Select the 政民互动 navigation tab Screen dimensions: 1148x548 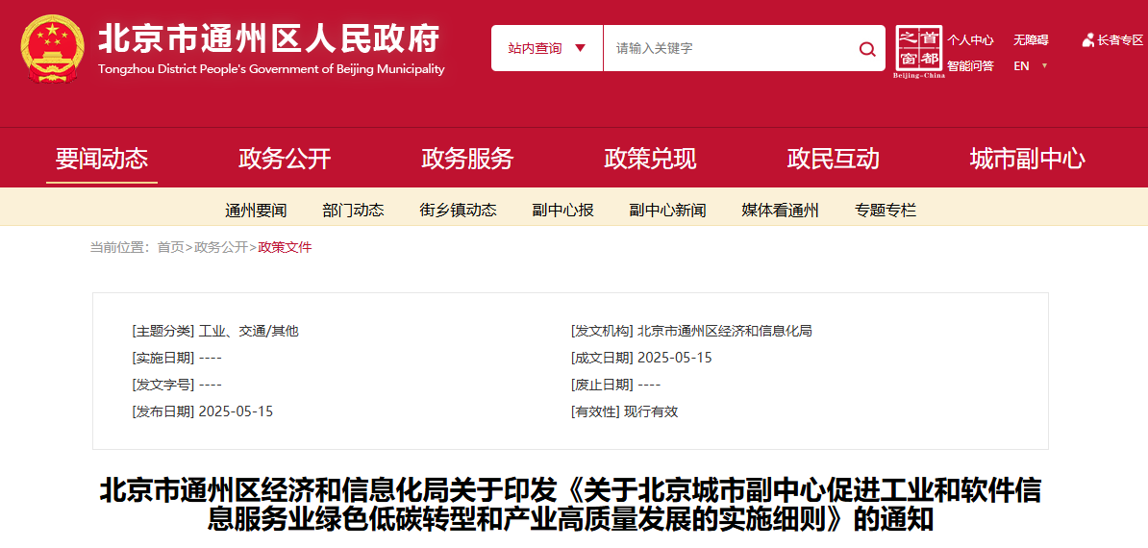click(833, 159)
